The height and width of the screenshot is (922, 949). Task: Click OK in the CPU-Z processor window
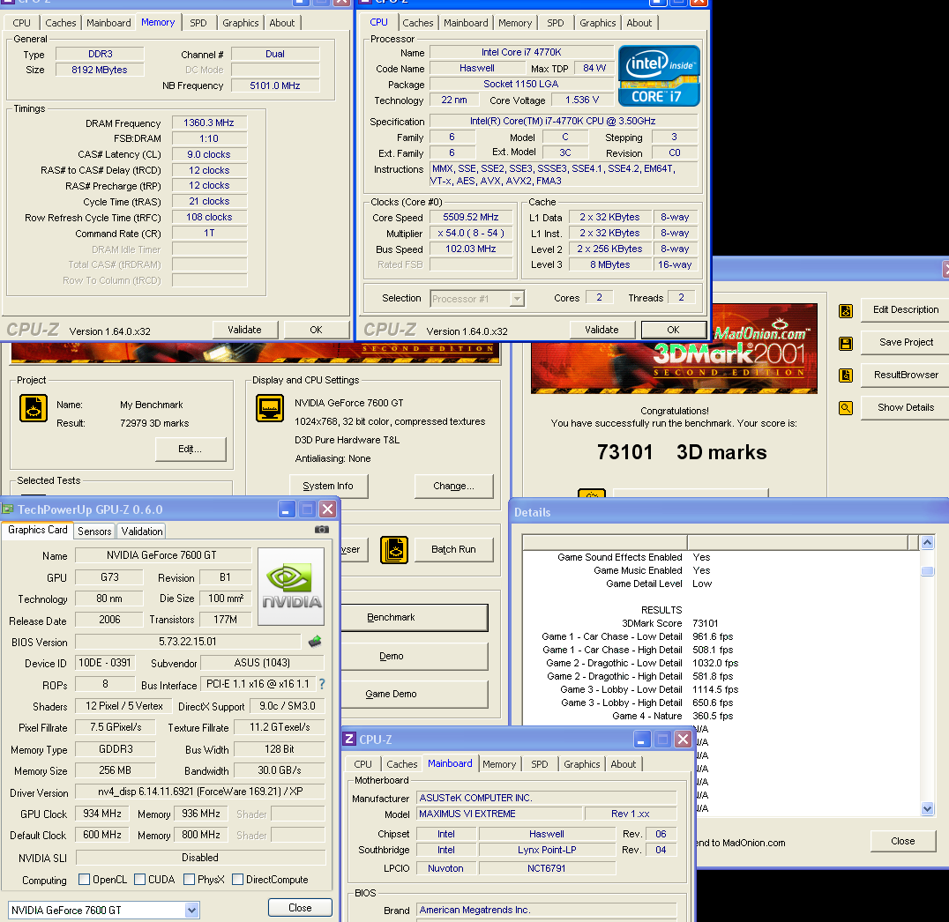673,330
